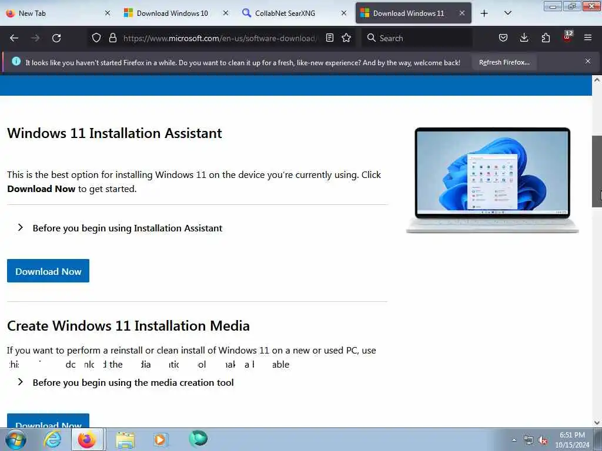Open Windows Explorer folder on taskbar
Image resolution: width=602 pixels, height=451 pixels.
click(125, 439)
